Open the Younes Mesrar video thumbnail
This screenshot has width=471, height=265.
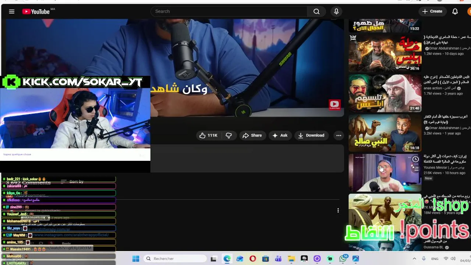click(385, 173)
